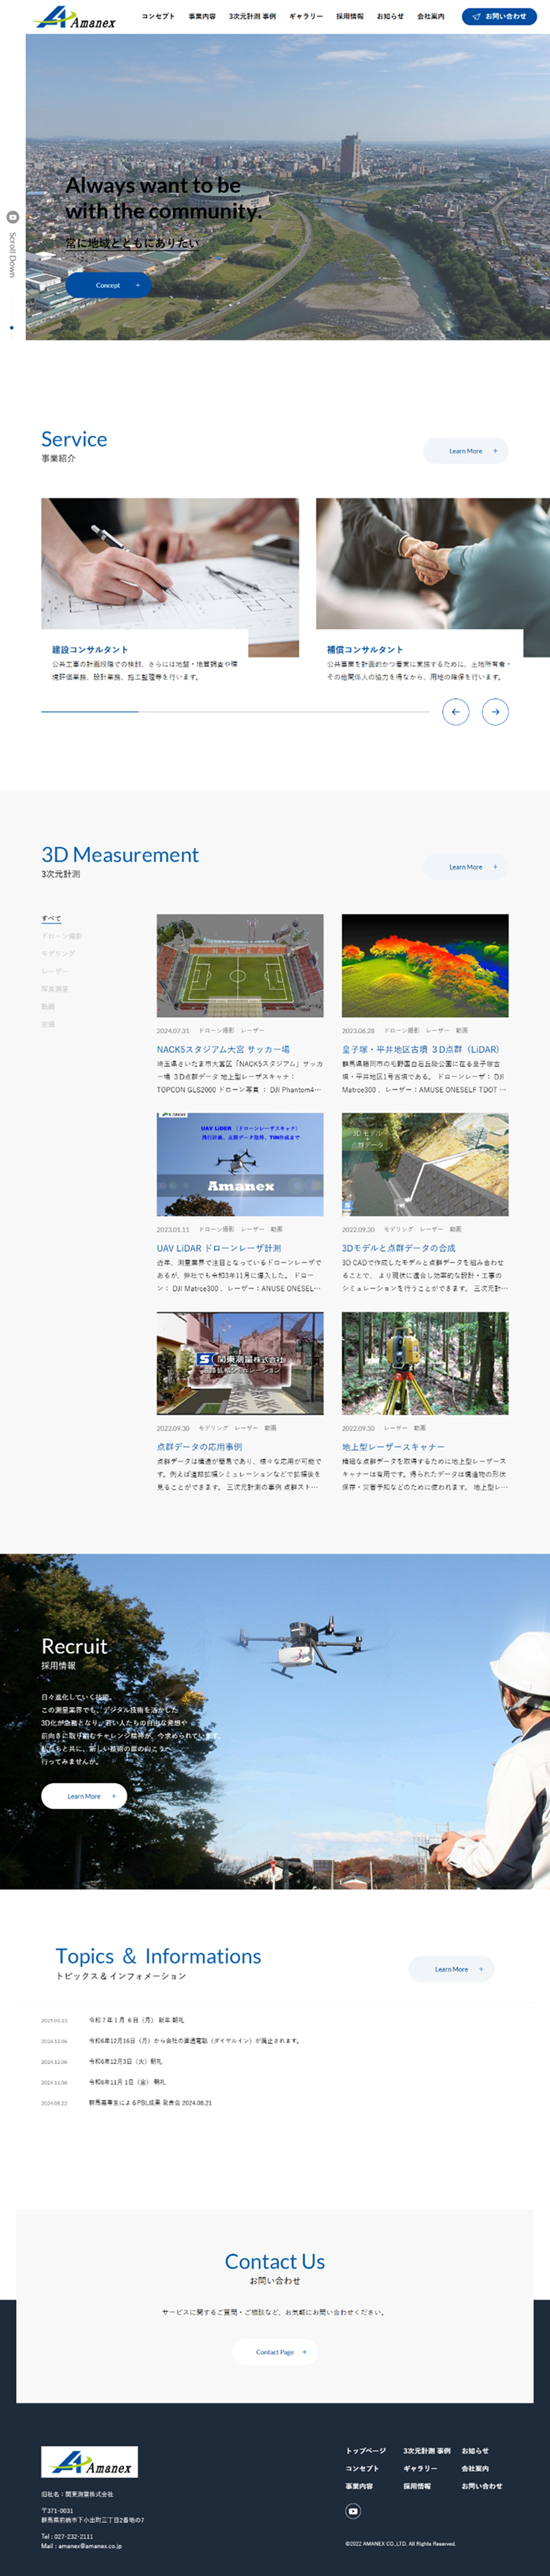Open the 関東測量 street simulation thumbnail
This screenshot has width=550, height=2576.
click(240, 1363)
